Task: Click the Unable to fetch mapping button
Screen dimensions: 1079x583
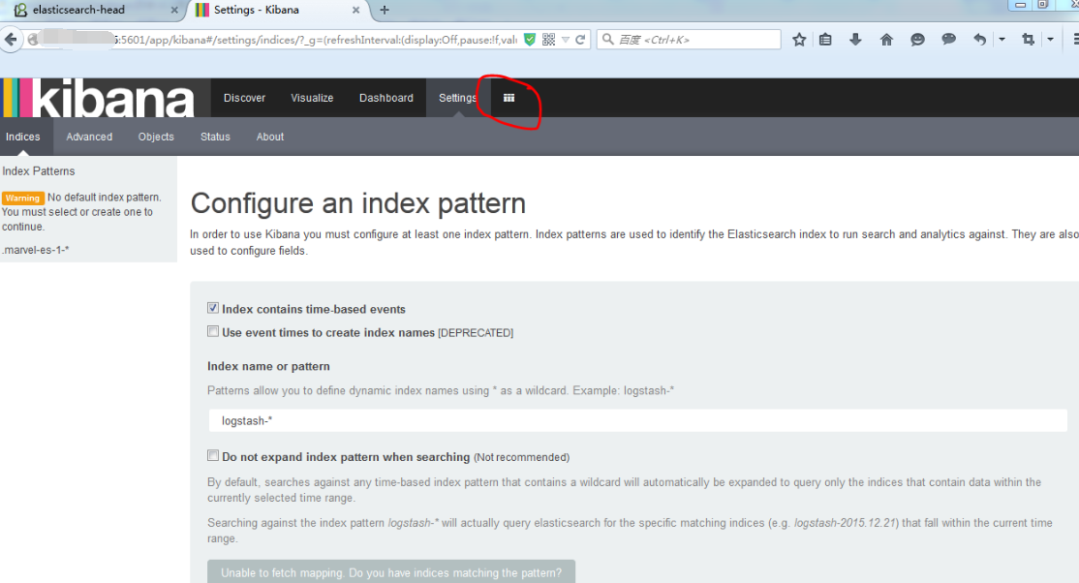Action: click(391, 572)
